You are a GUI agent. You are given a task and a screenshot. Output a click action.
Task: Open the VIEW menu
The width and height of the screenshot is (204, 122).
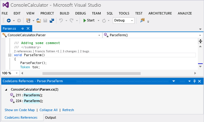tap(30, 13)
